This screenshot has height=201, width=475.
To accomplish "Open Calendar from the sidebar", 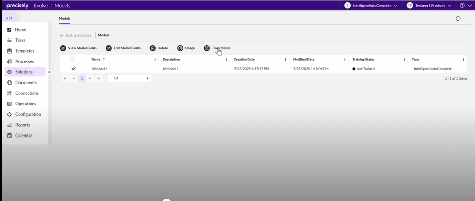I will (23, 136).
